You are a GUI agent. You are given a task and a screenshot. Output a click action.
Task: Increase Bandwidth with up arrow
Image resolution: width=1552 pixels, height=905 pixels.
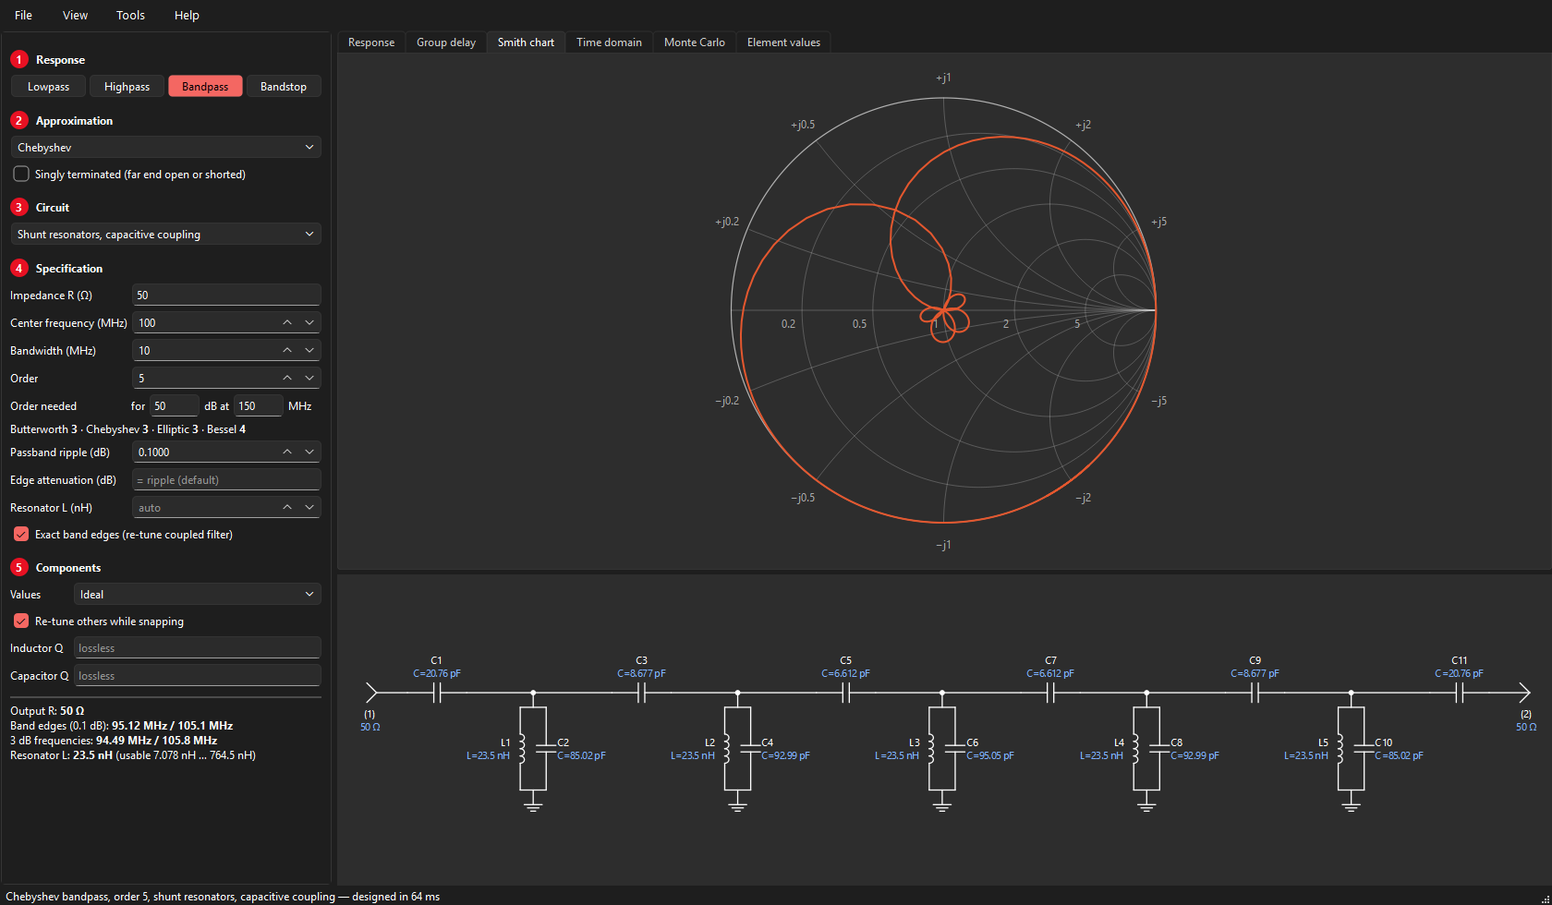coord(287,350)
